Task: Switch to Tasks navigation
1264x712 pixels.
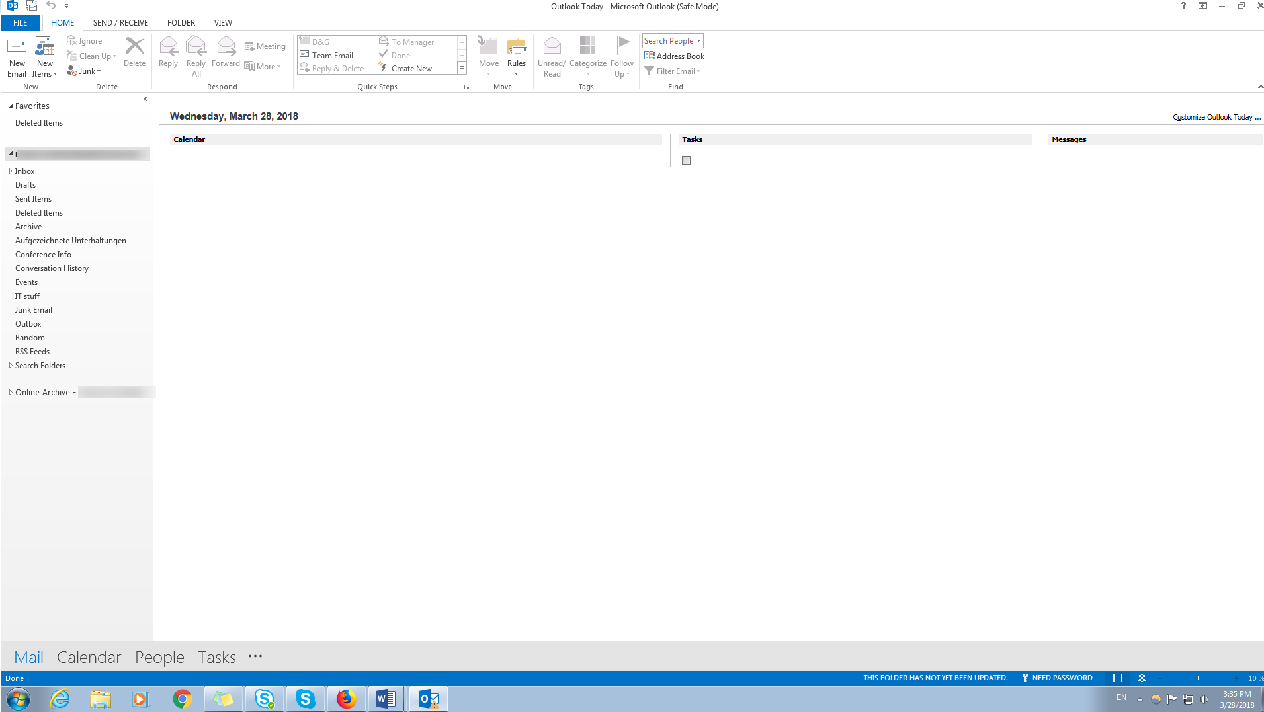Action: click(217, 657)
